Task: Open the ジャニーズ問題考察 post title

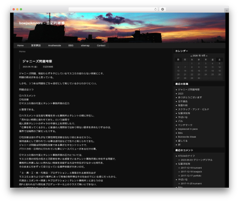Action: (37, 61)
